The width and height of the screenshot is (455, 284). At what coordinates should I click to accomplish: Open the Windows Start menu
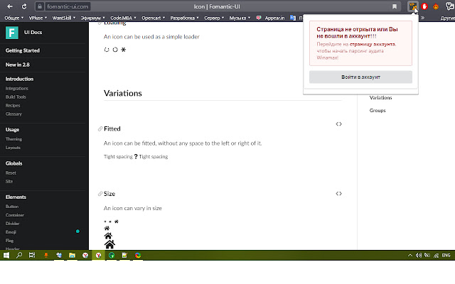(6, 256)
